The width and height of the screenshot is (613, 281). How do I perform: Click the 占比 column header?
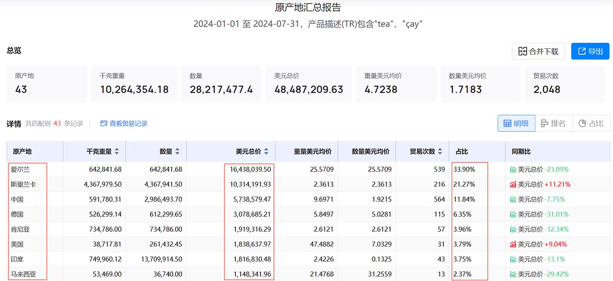pyautogui.click(x=477, y=151)
